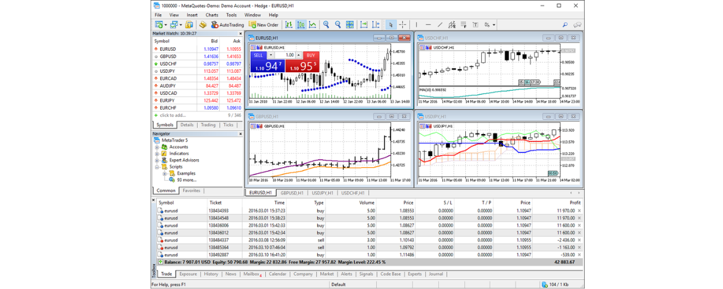Expand the Examples folder node

click(165, 173)
